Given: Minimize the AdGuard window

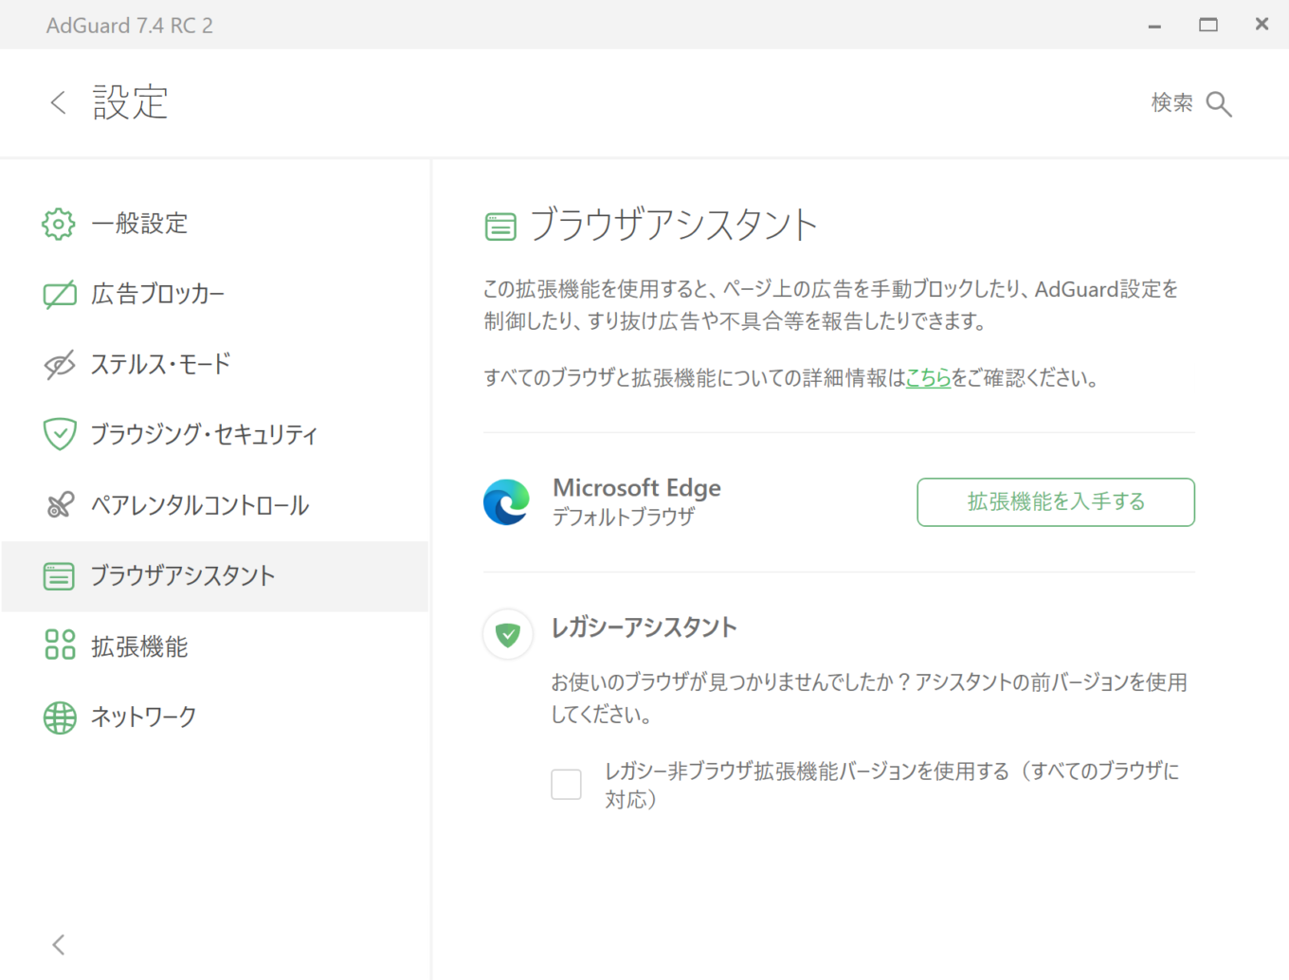Looking at the screenshot, I should 1154,26.
